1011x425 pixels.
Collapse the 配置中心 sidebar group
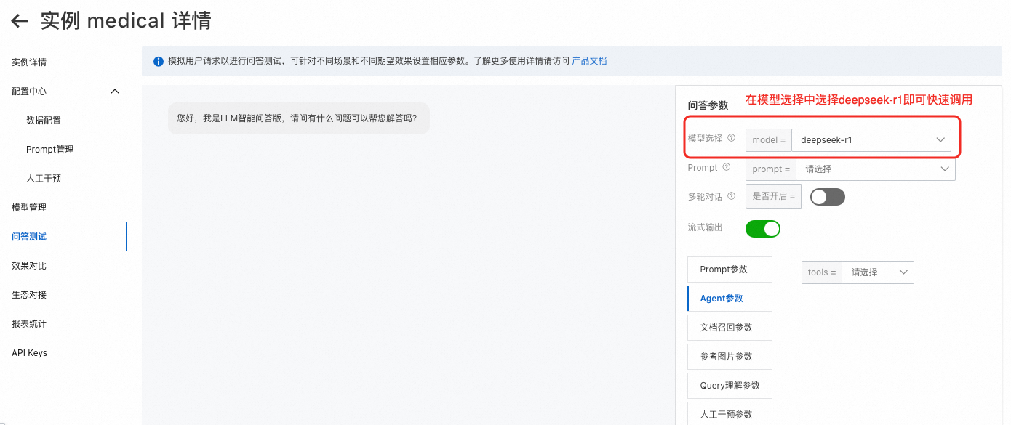click(114, 92)
